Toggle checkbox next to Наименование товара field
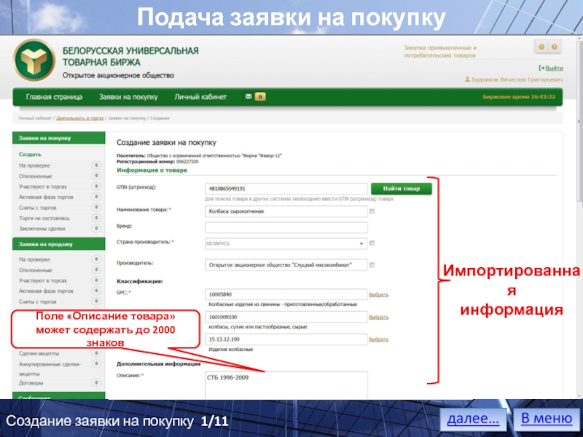The image size is (583, 437). coord(372,211)
